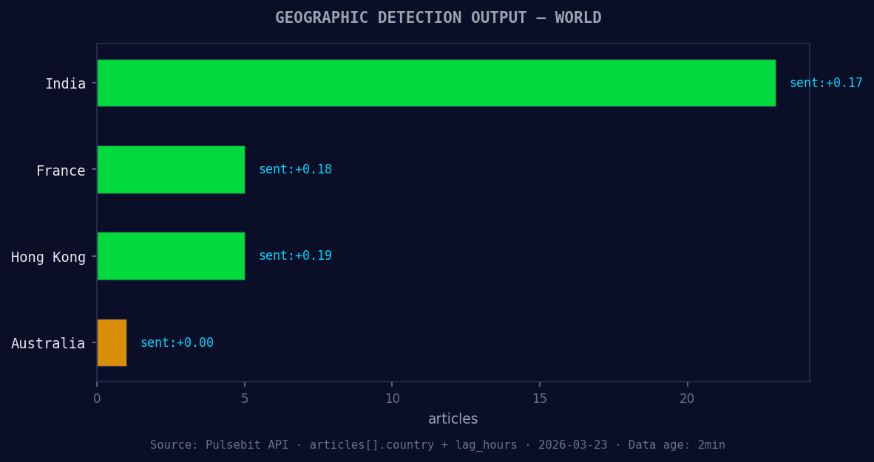874x462 pixels.
Task: Select the orange Australia bar
Action: 111,342
